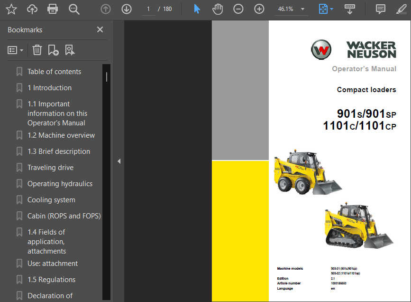
Task: Open '1.4 Fields of application' bookmark
Action: coord(46,242)
